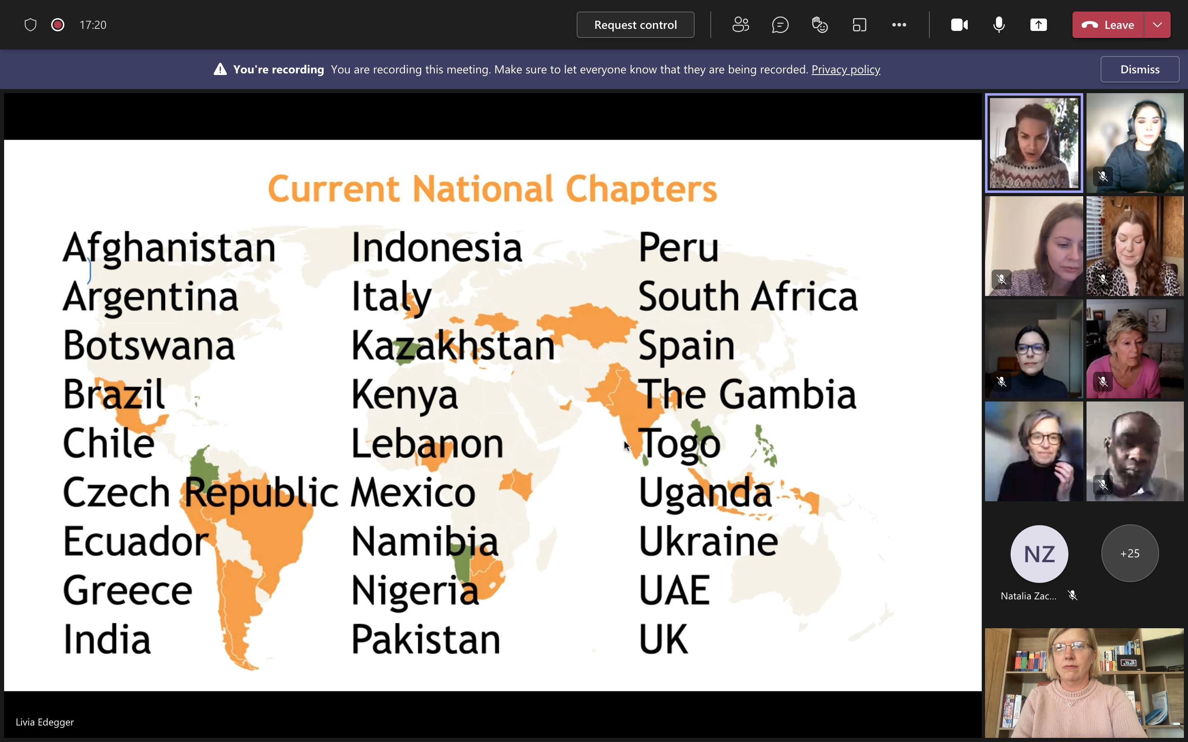1188x742 pixels.
Task: Open the share content tray
Action: pyautogui.click(x=1038, y=25)
